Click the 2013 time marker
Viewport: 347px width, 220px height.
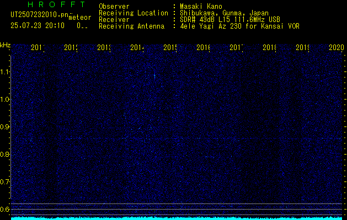coord(104,47)
